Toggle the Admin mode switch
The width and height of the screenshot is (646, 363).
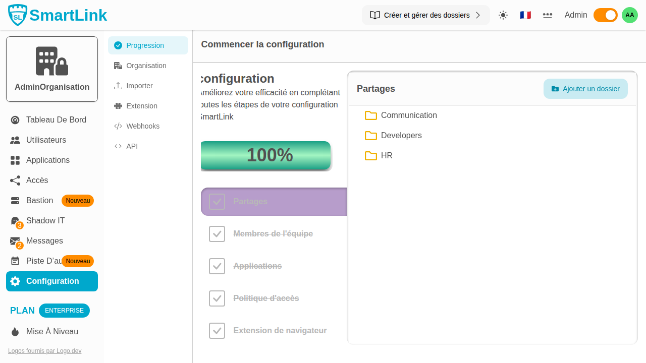[x=605, y=15]
